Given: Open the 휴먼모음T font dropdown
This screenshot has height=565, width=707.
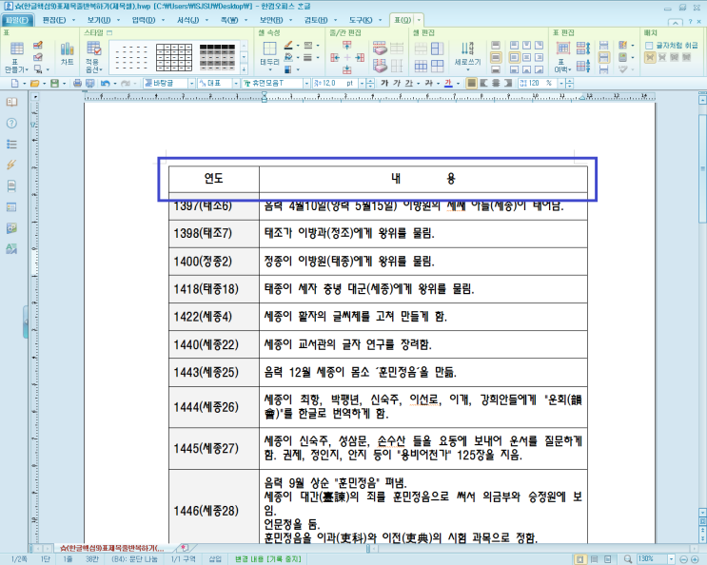Looking at the screenshot, I should tap(306, 84).
